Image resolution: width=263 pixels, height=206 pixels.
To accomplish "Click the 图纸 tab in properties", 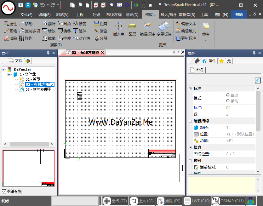I will coord(197,70).
